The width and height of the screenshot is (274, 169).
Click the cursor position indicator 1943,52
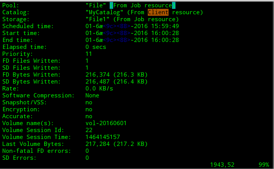coord(222,165)
